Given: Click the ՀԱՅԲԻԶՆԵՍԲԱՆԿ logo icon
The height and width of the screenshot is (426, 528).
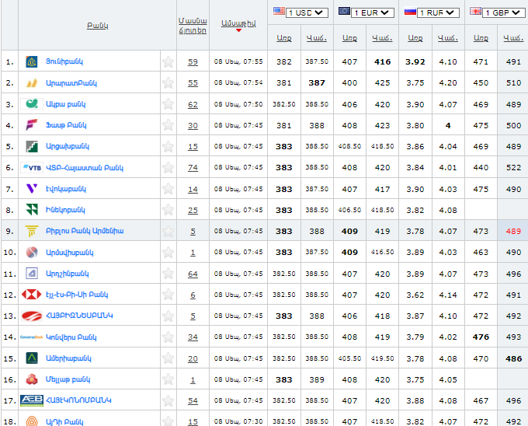Looking at the screenshot, I should (32, 316).
